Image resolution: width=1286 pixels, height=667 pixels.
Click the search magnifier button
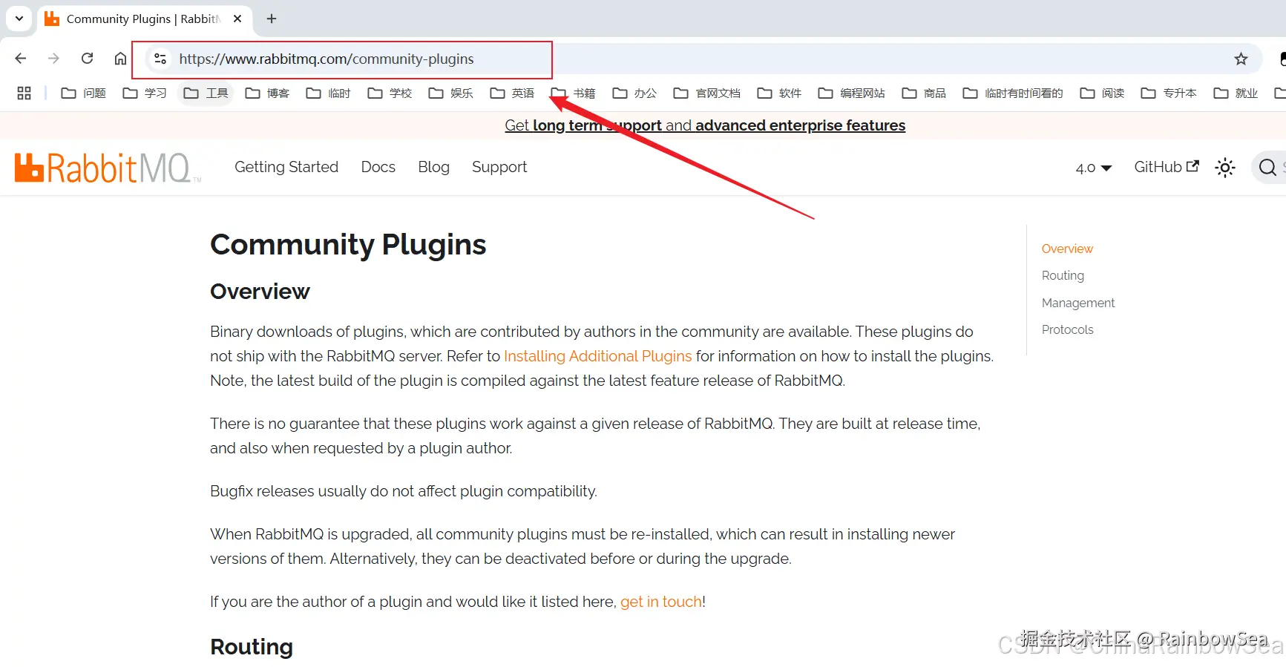click(1267, 168)
